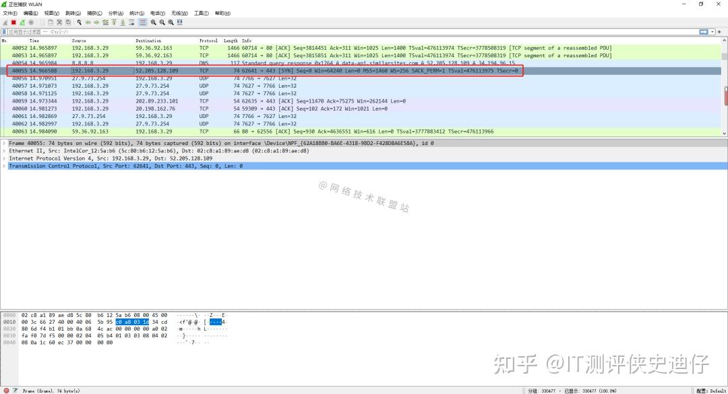Image resolution: width=728 pixels, height=394 pixels.
Task: Expand the Ethernet II detail row
Action: click(4, 152)
